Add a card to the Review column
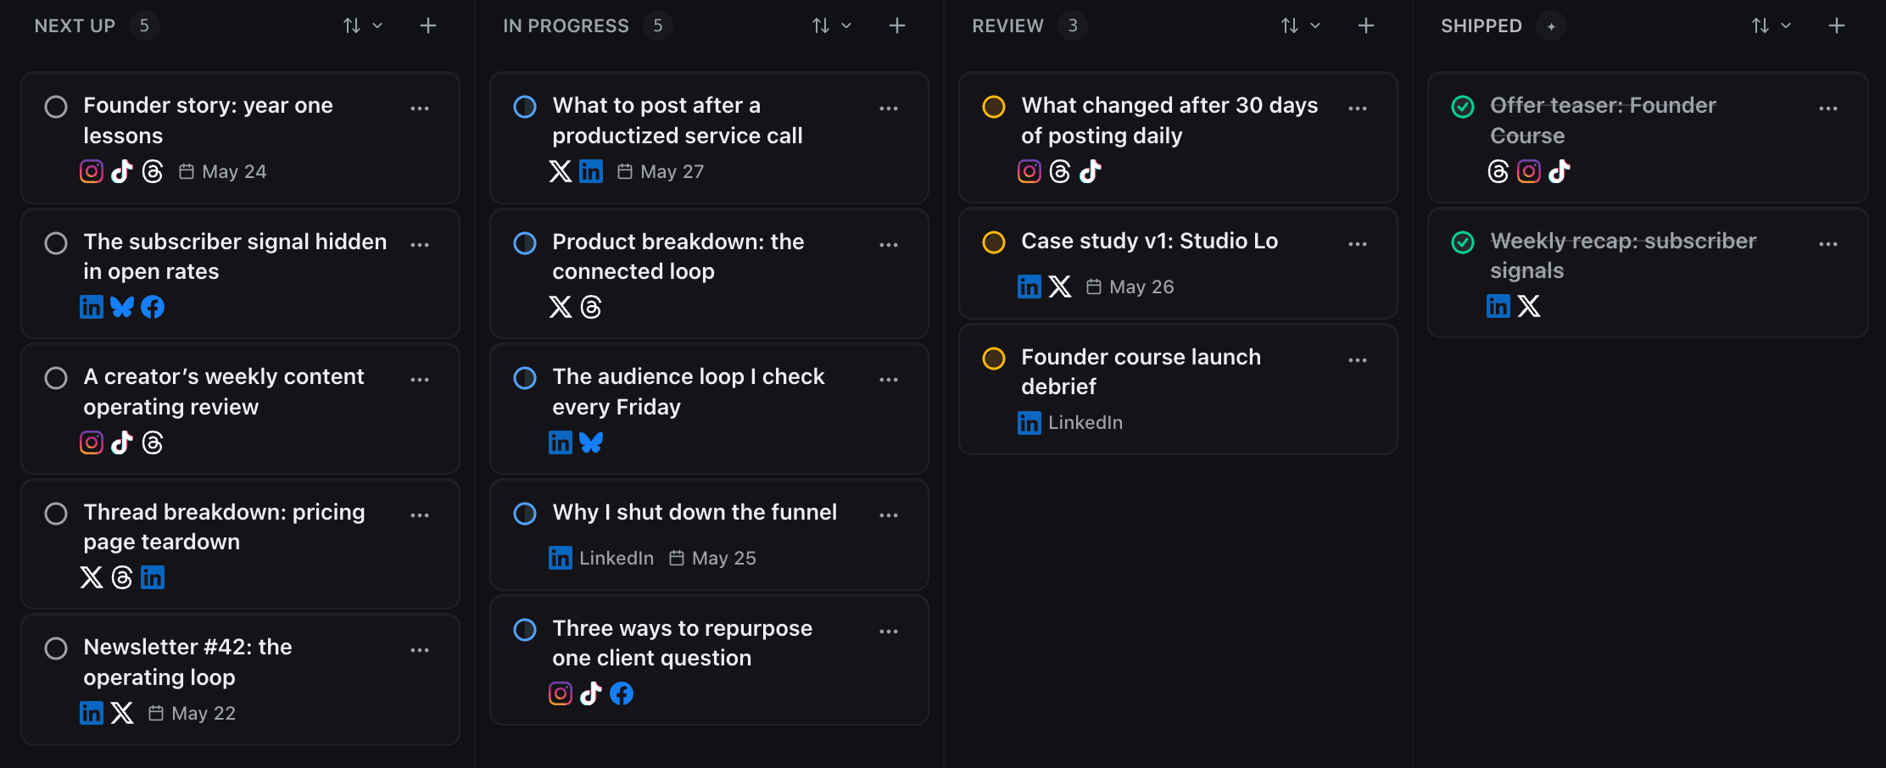 pos(1366,26)
